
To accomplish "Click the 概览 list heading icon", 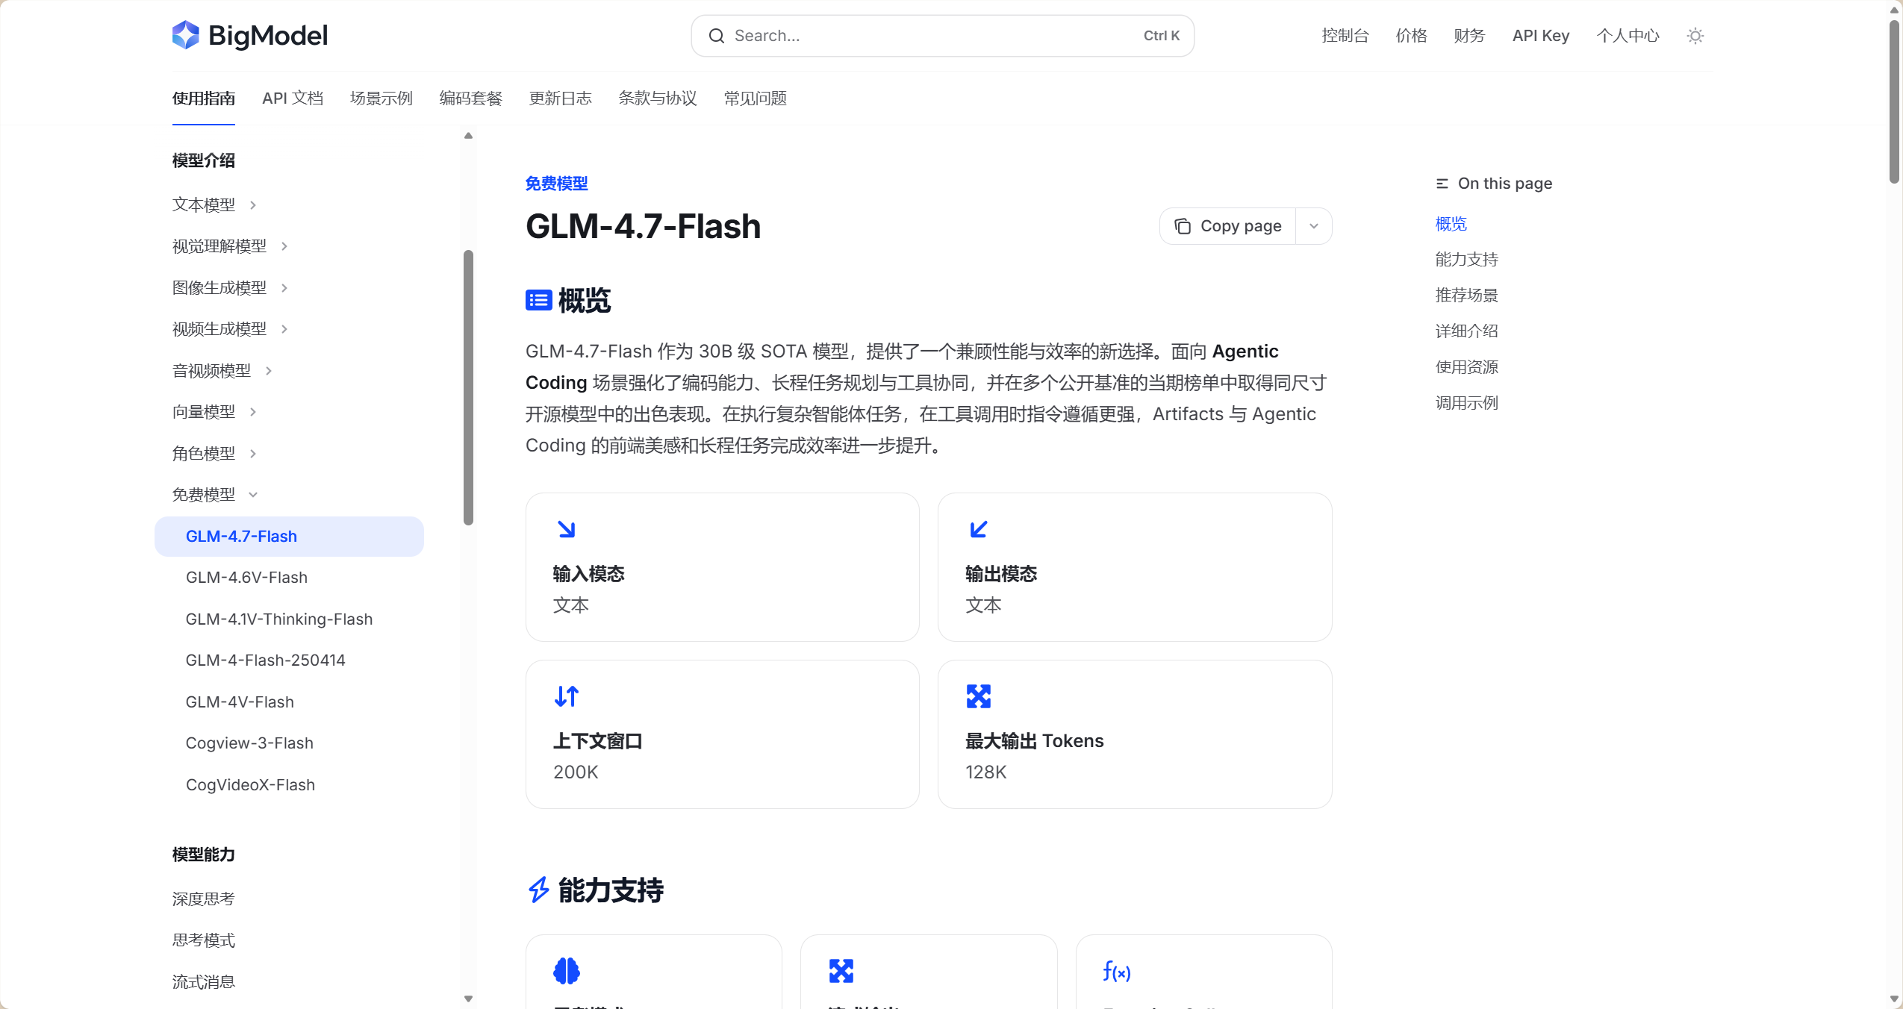I will (x=538, y=301).
